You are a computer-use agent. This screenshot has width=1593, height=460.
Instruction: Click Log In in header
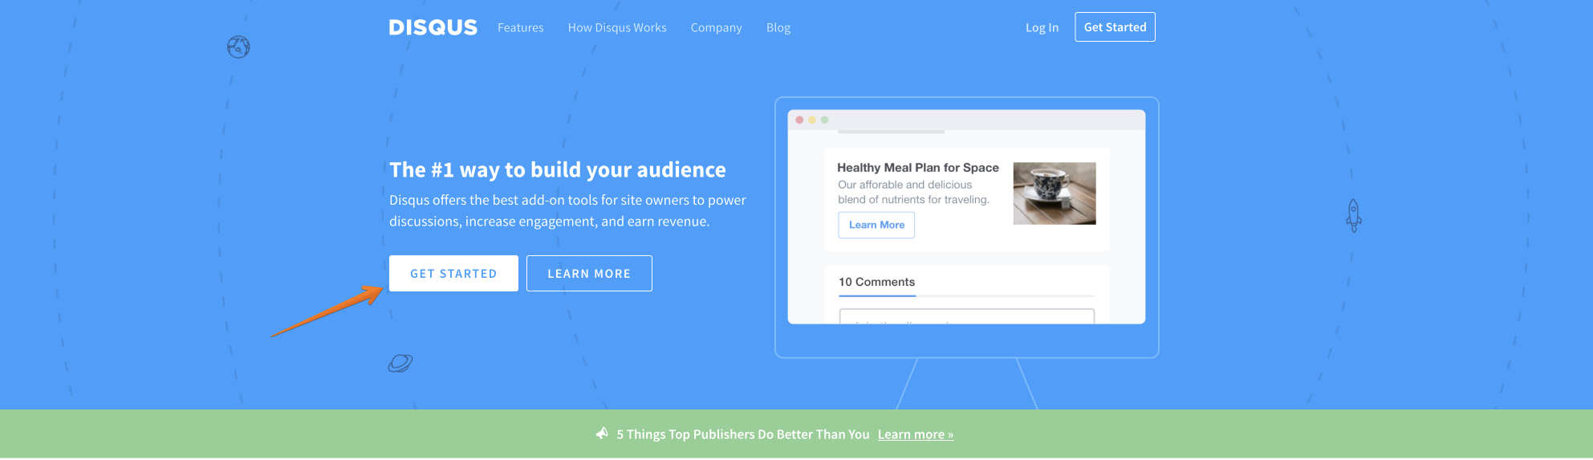1042,27
